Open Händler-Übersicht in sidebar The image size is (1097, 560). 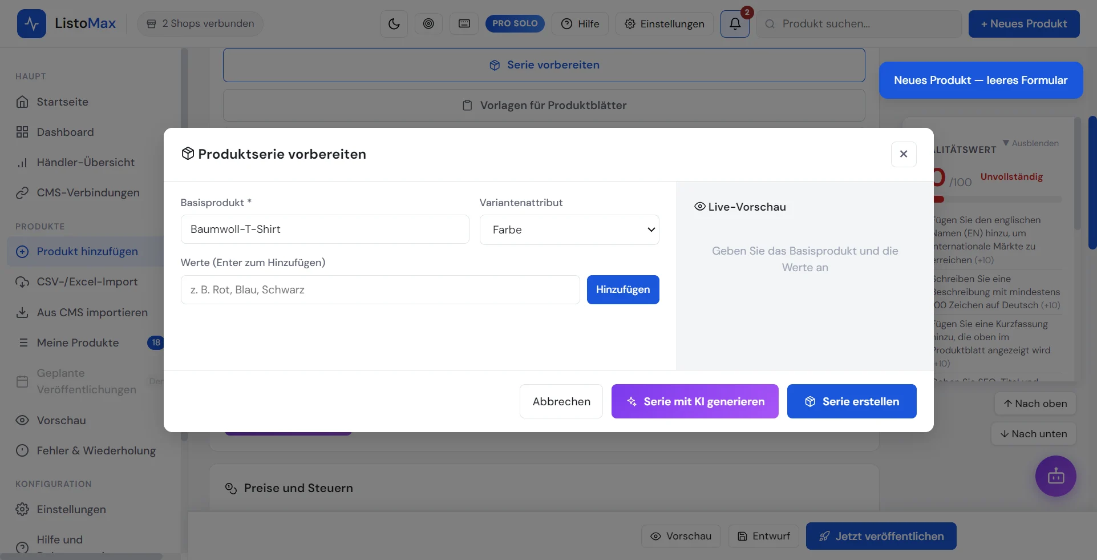(x=86, y=162)
